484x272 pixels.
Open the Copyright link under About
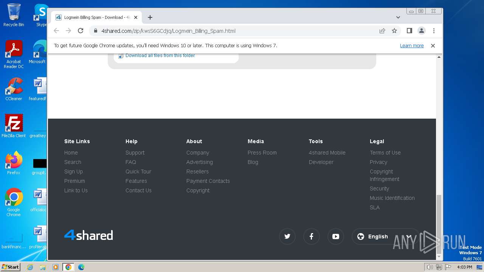[198, 190]
